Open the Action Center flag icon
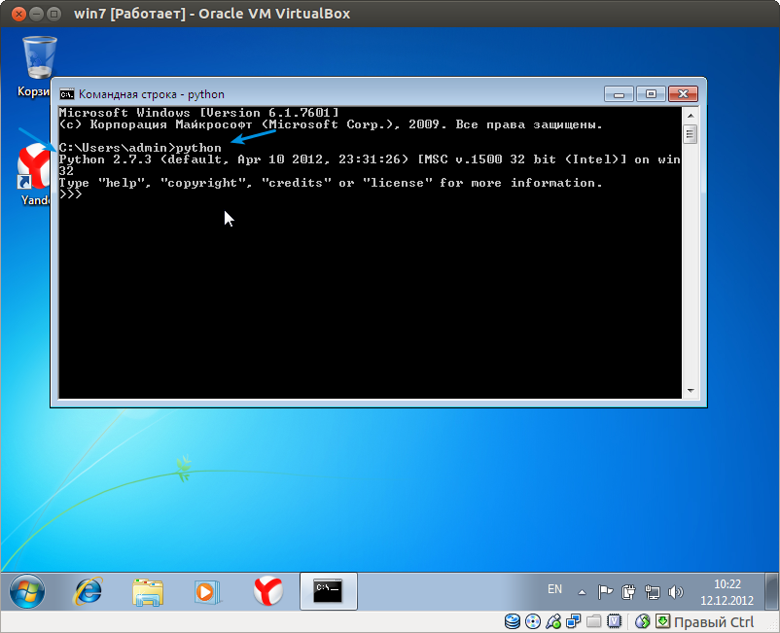The height and width of the screenshot is (633, 780). (605, 592)
